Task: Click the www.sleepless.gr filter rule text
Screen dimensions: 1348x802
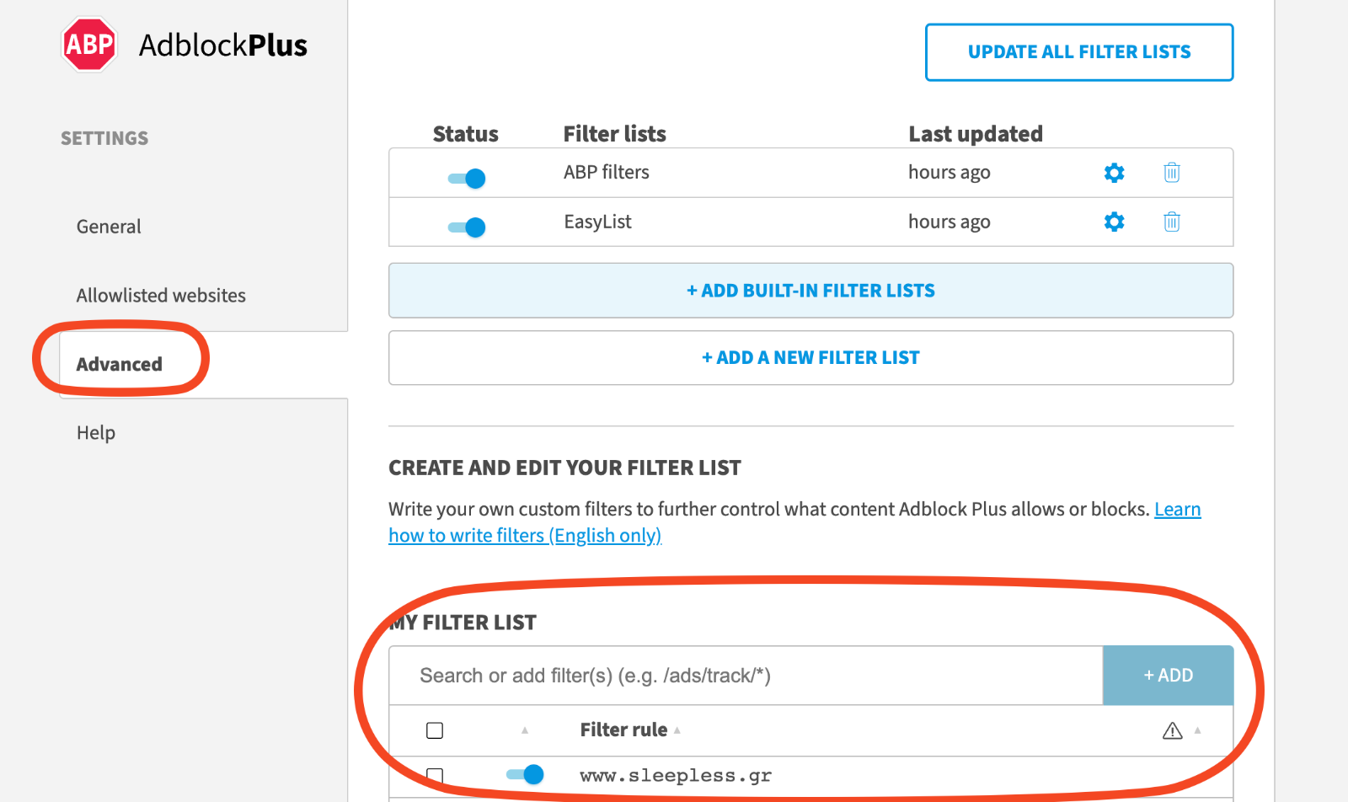Action: [x=676, y=776]
